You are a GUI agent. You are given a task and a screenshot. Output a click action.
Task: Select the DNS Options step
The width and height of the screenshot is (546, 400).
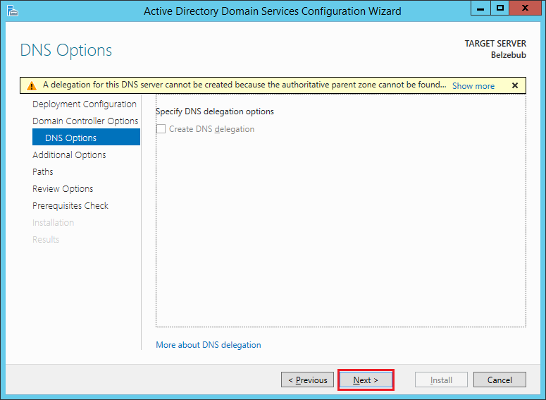(87, 137)
